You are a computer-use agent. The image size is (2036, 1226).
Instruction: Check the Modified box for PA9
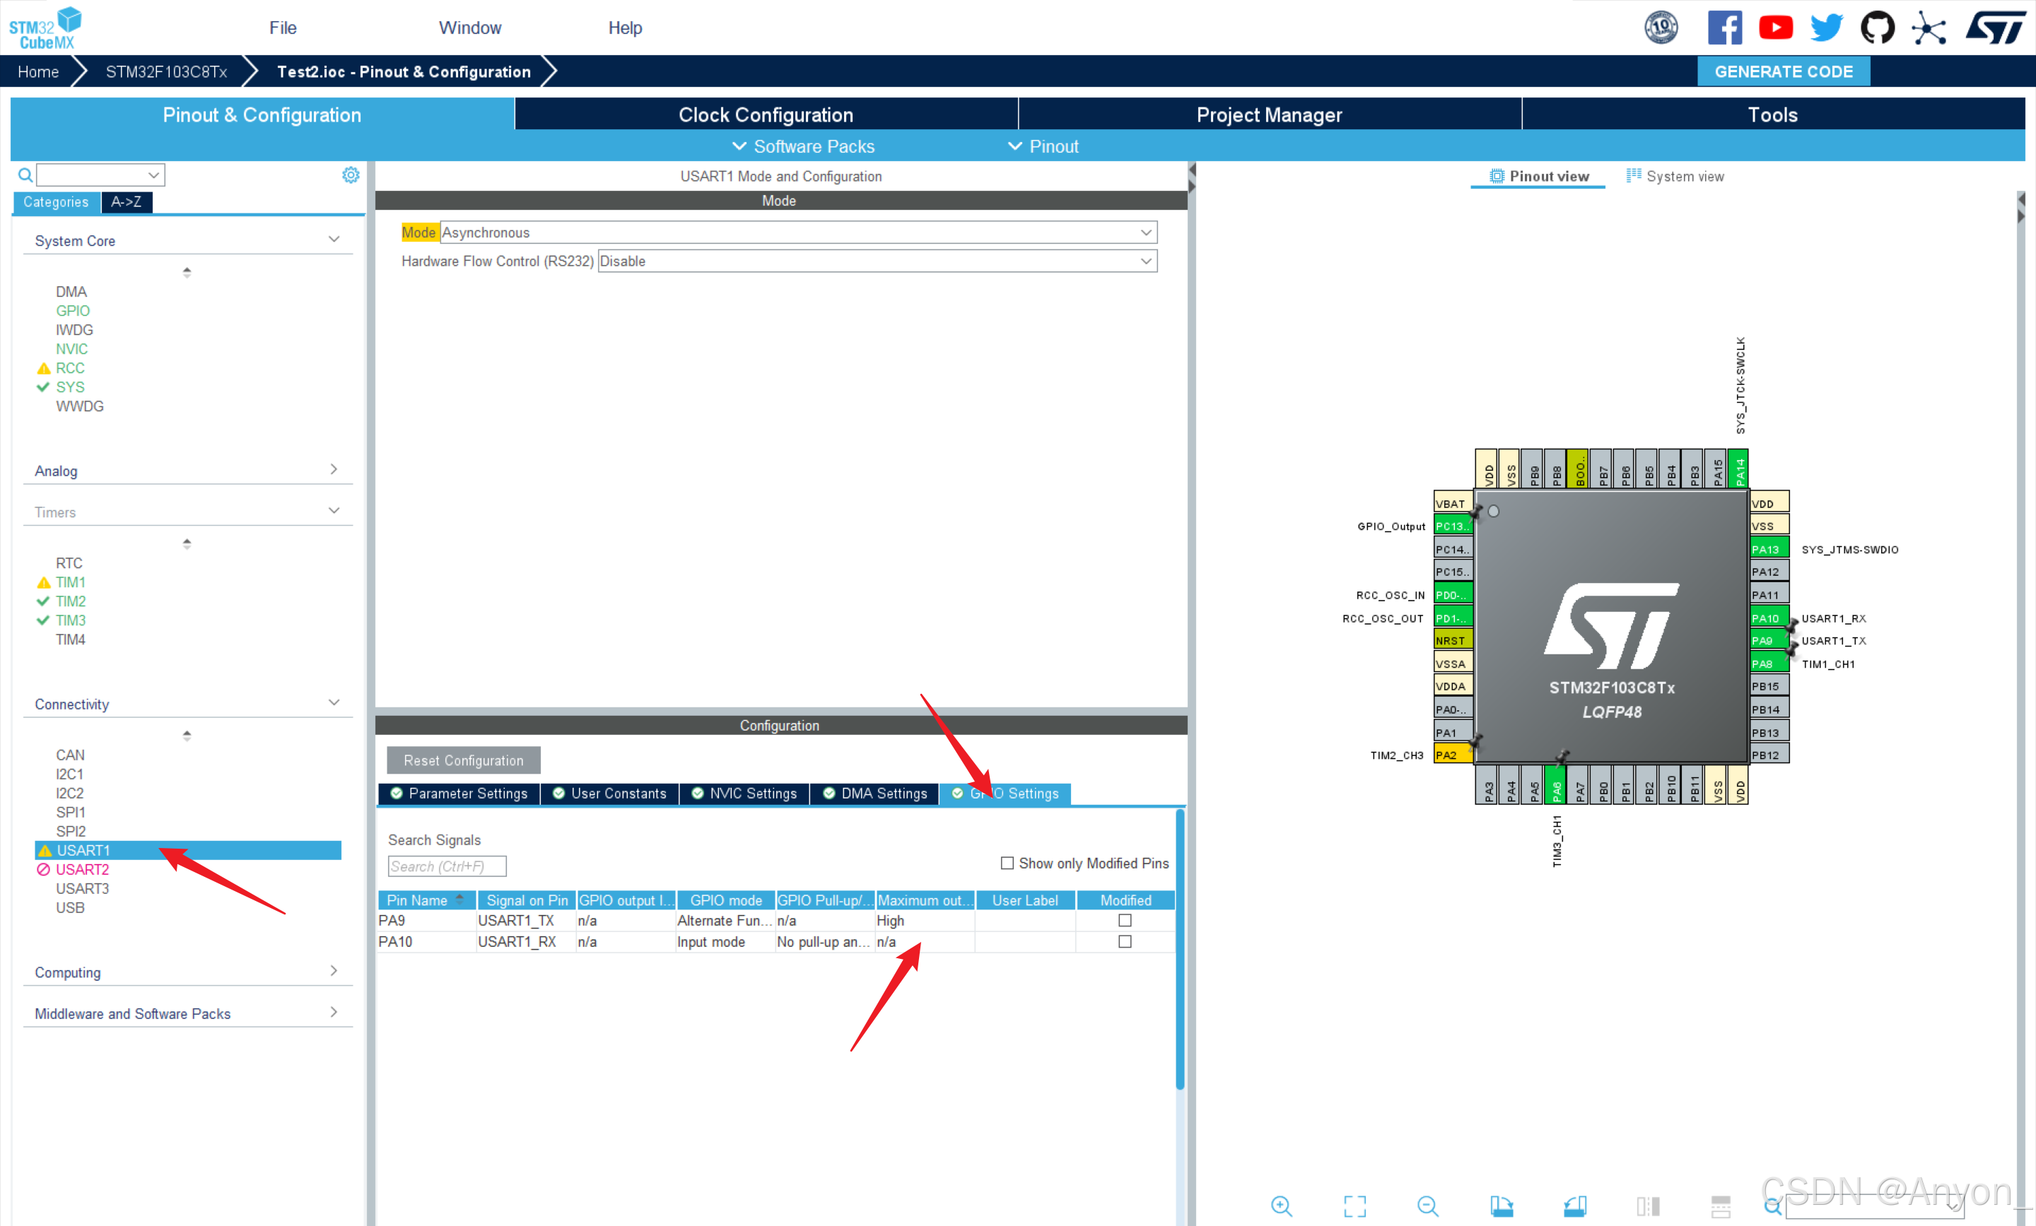coord(1125,920)
